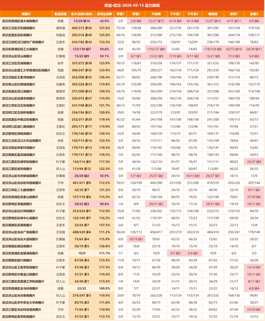Image resolution: width=265 pixels, height=321 pixels.
Task: Click the rate value '111.1%'
Action: pyautogui.click(x=105, y=254)
